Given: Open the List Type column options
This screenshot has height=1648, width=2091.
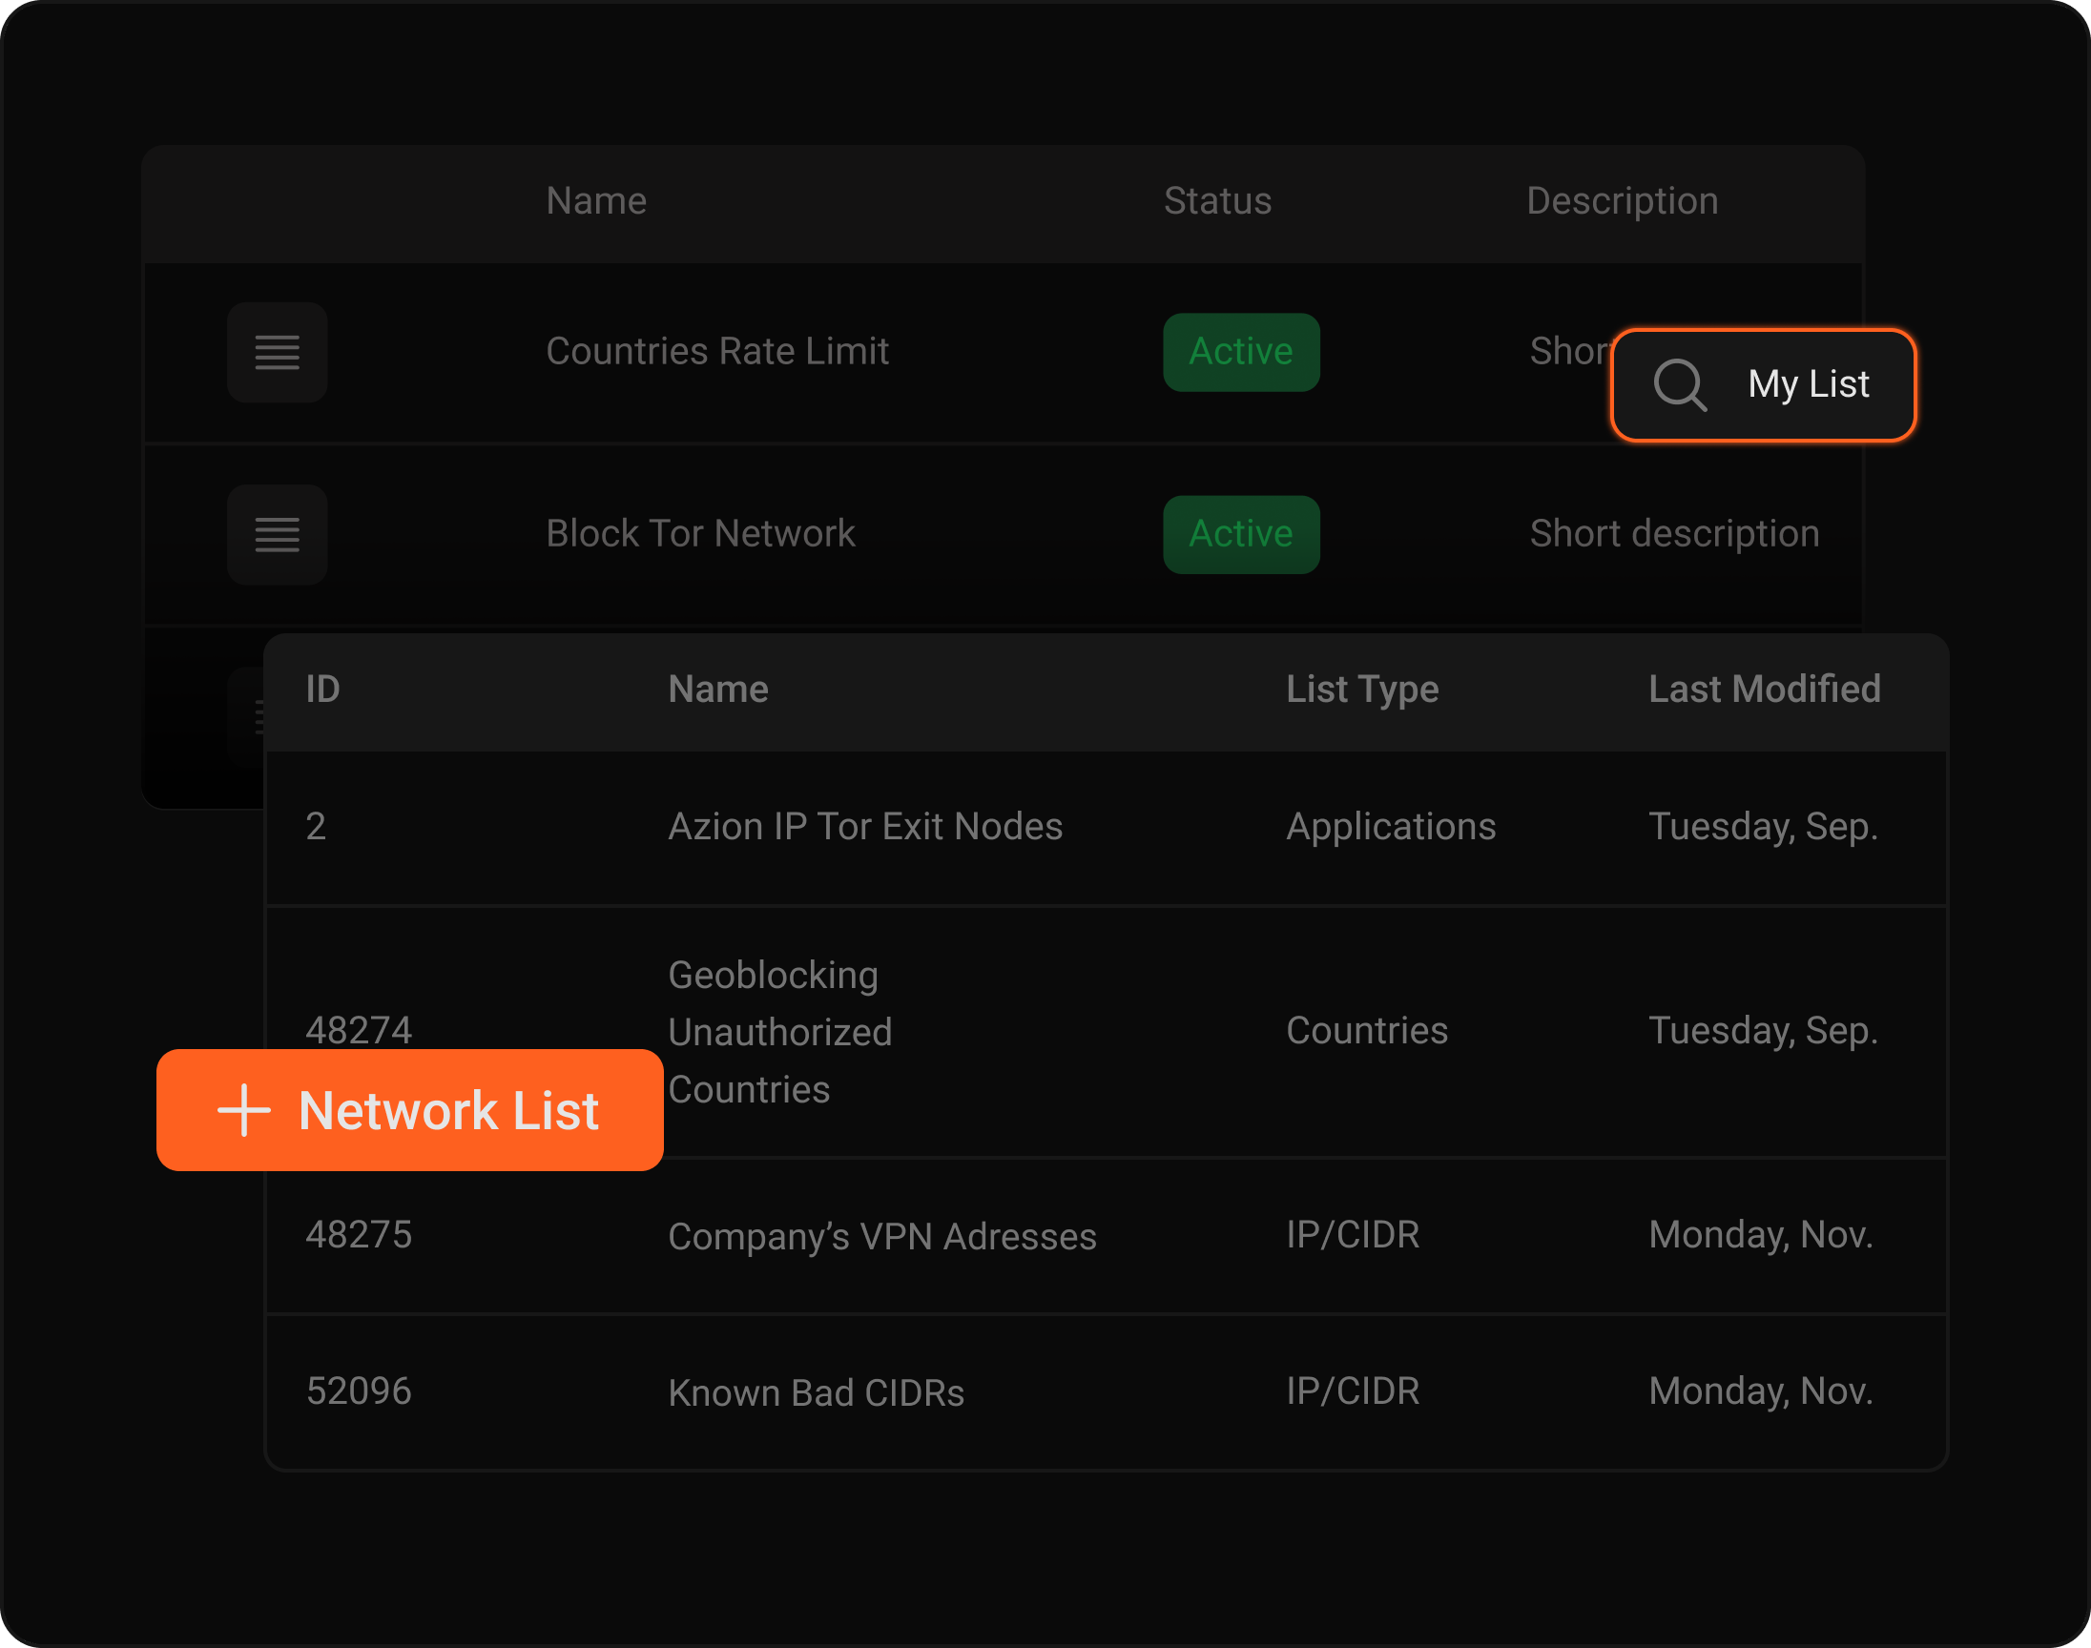Looking at the screenshot, I should pos(1362,689).
